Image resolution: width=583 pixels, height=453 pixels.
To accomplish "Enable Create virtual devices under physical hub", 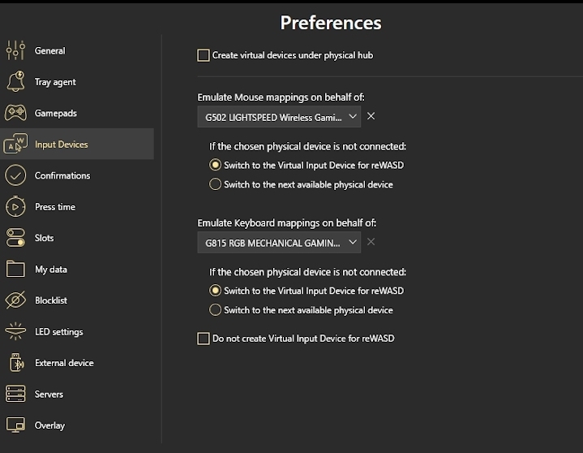I will click(x=204, y=55).
